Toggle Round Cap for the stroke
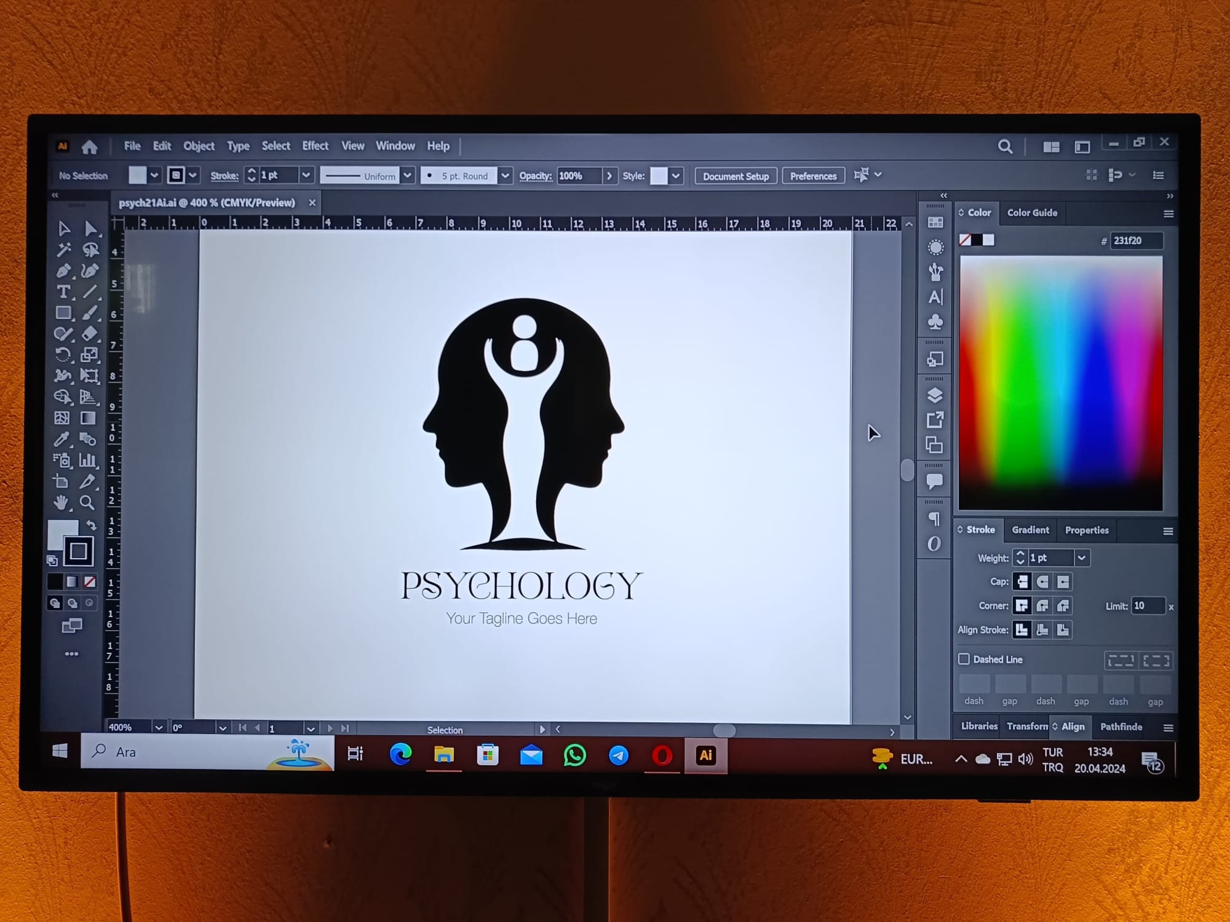 pyautogui.click(x=1041, y=581)
